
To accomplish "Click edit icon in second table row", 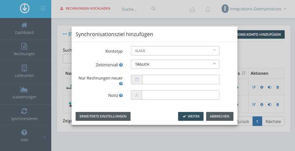I will (254, 105).
